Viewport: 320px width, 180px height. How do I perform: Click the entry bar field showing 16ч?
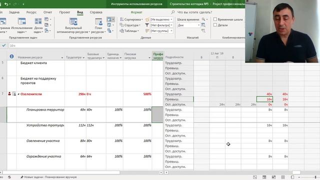point(126,45)
